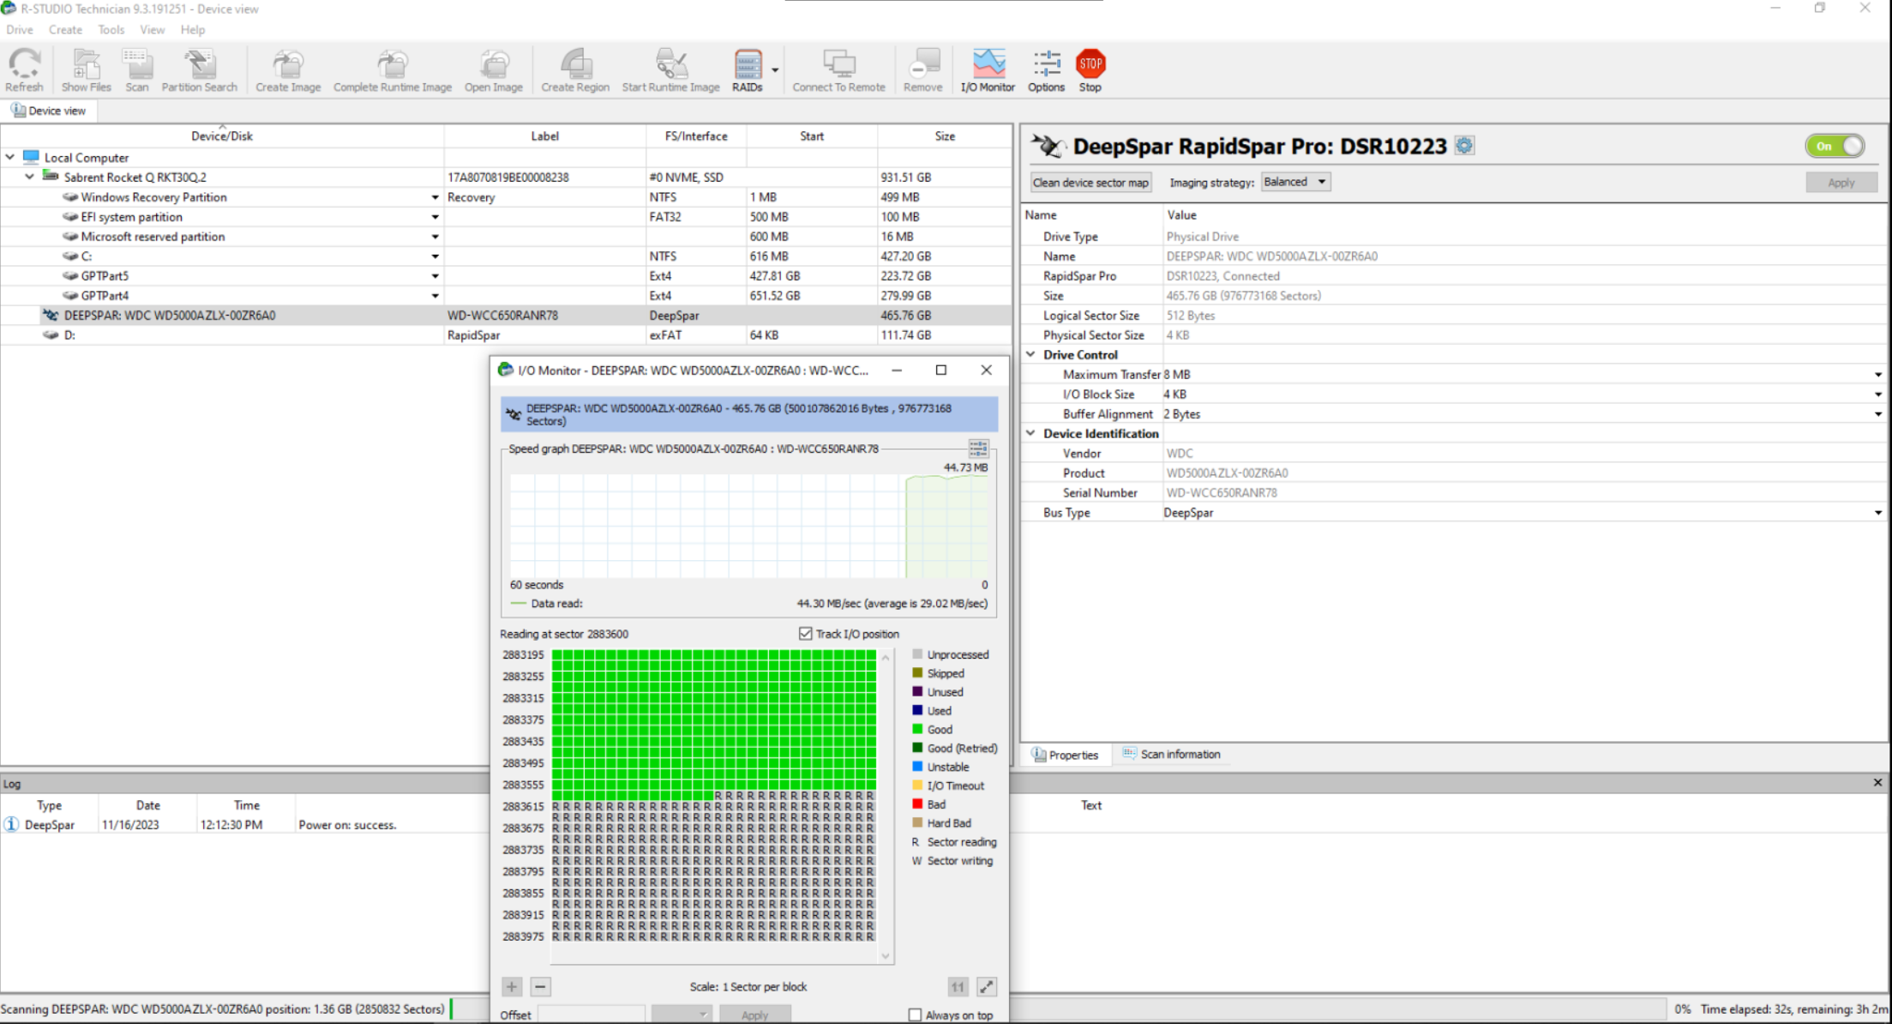Select the D: RapidSpar volume row
This screenshot has width=1892, height=1024.
click(x=506, y=335)
